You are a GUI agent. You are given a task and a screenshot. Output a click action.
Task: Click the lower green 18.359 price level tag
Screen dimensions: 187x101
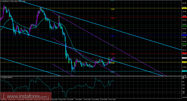184,44
